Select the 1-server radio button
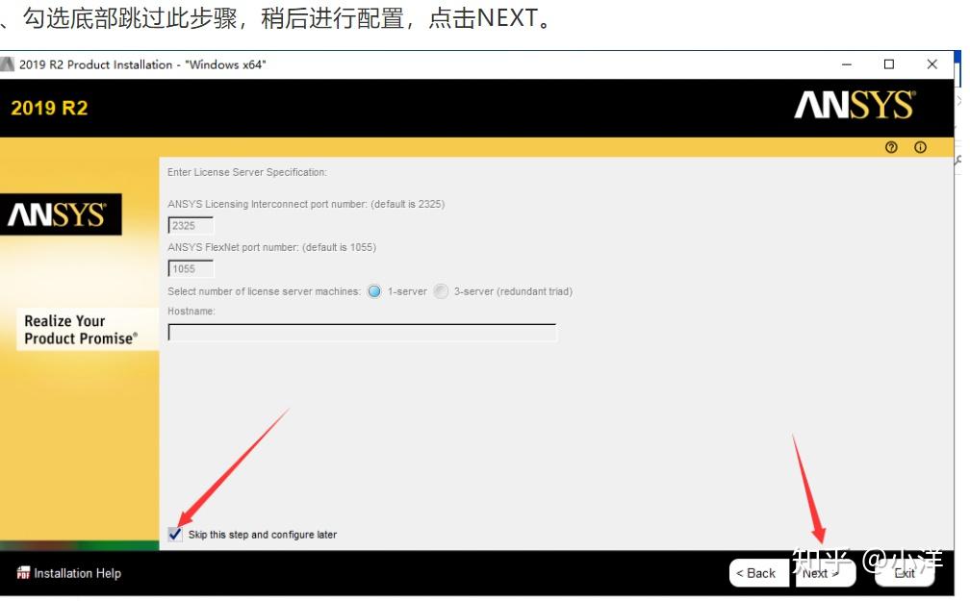The height and width of the screenshot is (601, 970). 373,290
